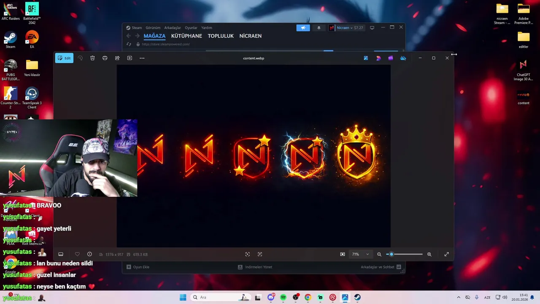
Task: Click the Steam store URL address field
Action: 166,44
